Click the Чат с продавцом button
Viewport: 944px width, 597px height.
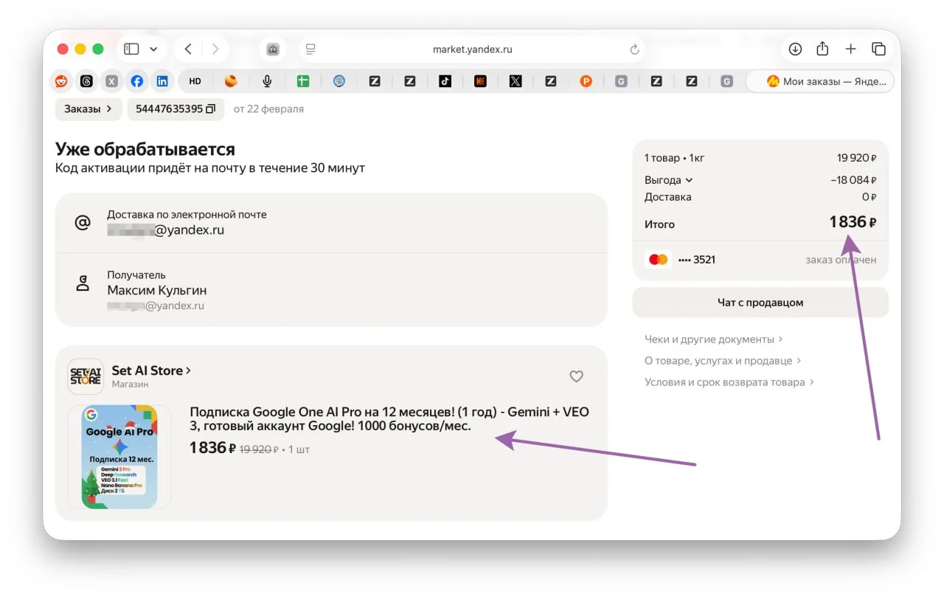point(760,303)
